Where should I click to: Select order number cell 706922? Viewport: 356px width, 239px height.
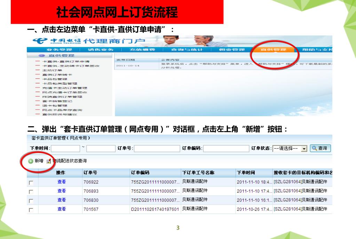click(91, 182)
